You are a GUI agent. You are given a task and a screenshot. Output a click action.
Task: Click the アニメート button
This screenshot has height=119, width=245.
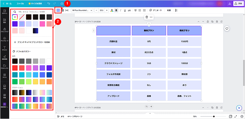pyautogui.click(x=155, y=10)
